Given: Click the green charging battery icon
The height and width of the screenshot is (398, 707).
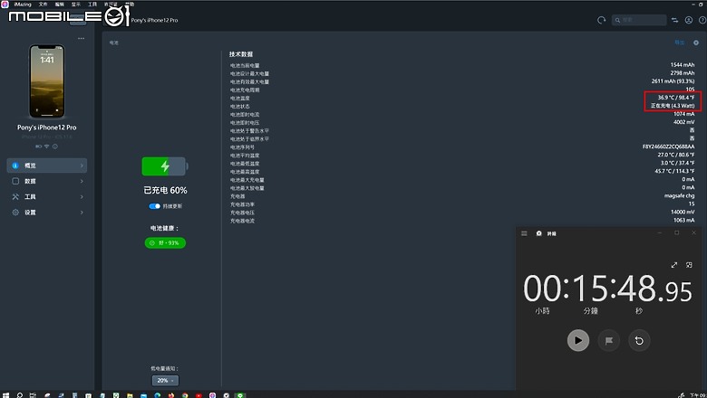Looking at the screenshot, I should (x=165, y=166).
